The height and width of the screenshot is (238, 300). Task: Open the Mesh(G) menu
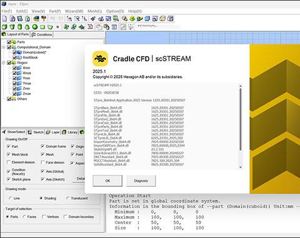[x=94, y=11]
